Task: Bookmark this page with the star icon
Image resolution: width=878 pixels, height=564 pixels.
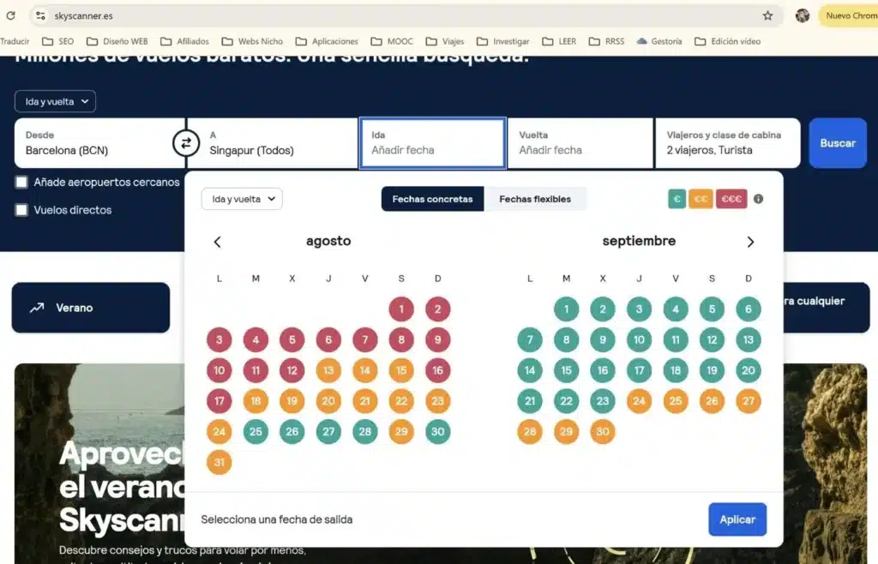Action: coord(767,15)
